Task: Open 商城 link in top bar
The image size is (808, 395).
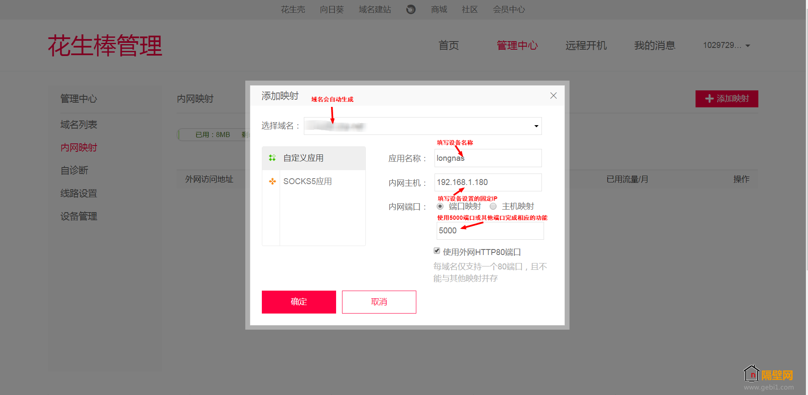Action: coord(439,9)
